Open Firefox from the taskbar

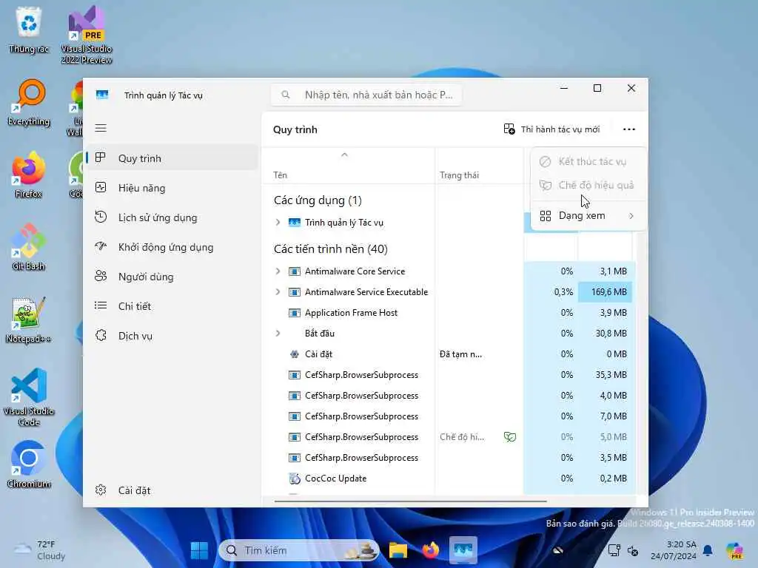(430, 550)
